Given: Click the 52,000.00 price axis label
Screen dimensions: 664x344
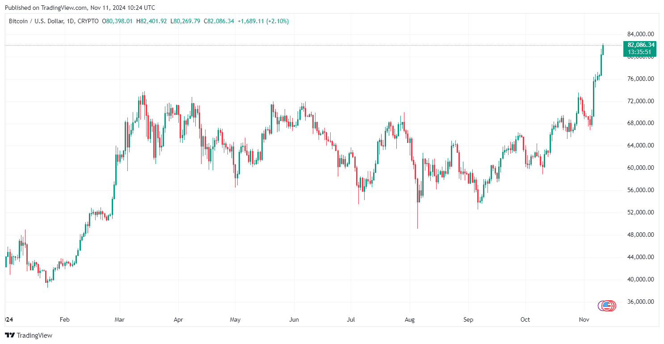Looking at the screenshot, I should click(x=641, y=213).
